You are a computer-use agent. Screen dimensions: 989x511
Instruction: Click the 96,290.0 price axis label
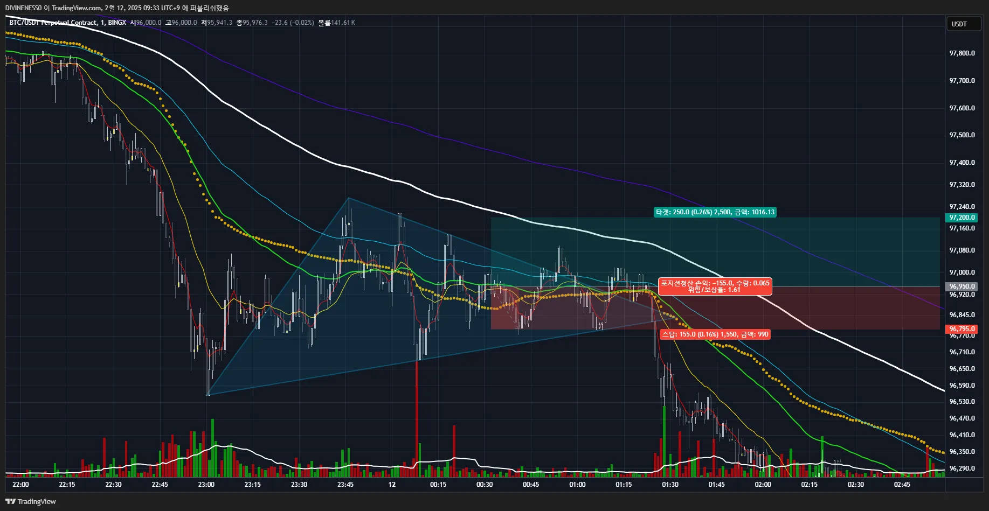click(962, 468)
